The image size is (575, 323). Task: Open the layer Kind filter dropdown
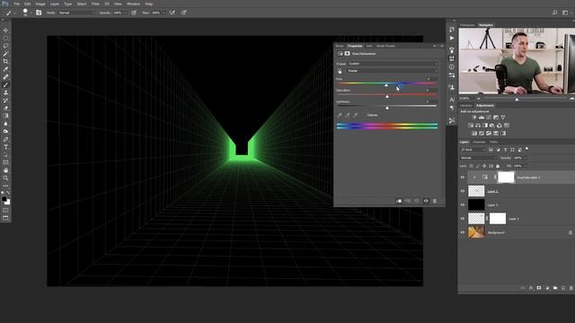473,150
